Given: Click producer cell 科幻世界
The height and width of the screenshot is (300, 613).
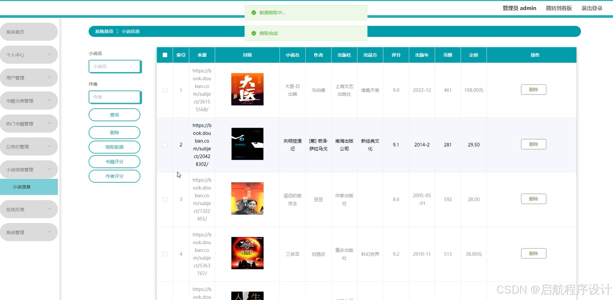Looking at the screenshot, I should (x=370, y=254).
